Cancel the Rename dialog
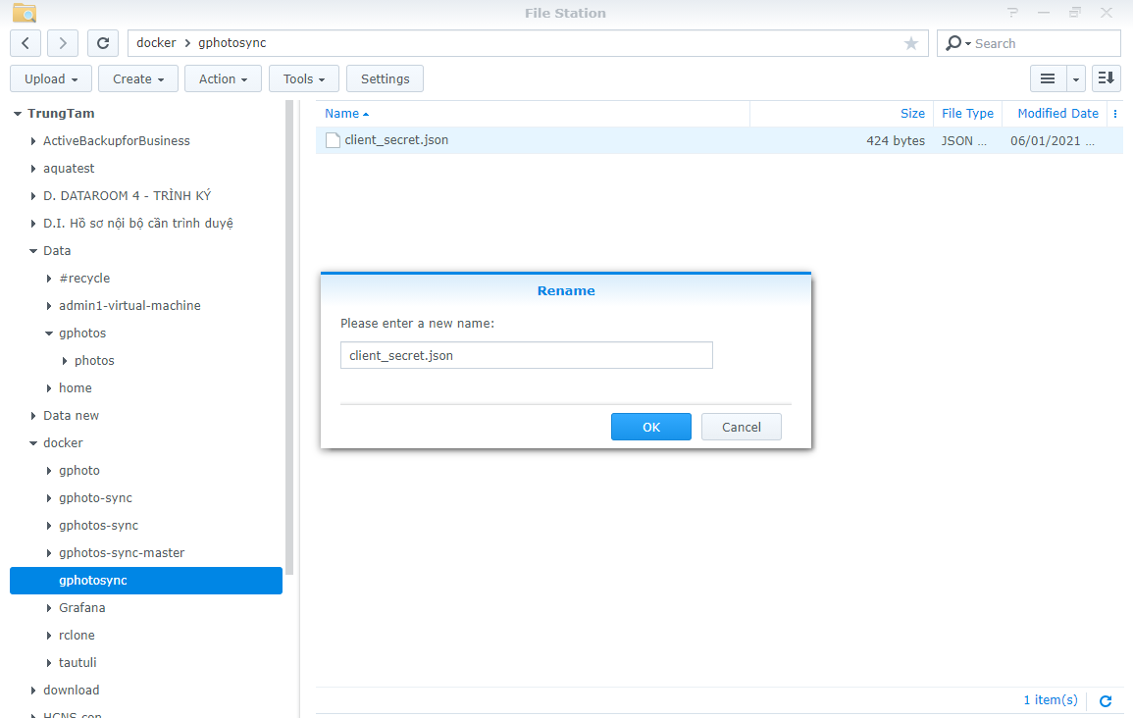The width and height of the screenshot is (1133, 718). pos(742,427)
